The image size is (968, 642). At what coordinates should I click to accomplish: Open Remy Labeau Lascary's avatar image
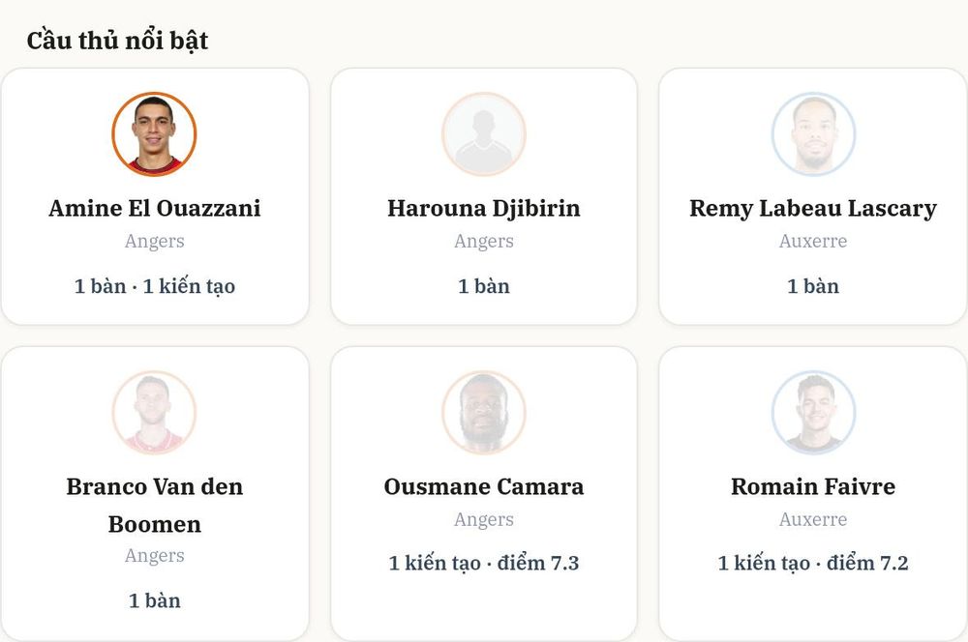pos(814,133)
